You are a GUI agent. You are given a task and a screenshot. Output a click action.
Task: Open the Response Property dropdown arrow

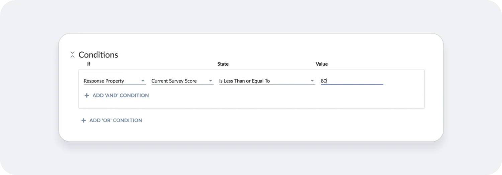(x=143, y=81)
